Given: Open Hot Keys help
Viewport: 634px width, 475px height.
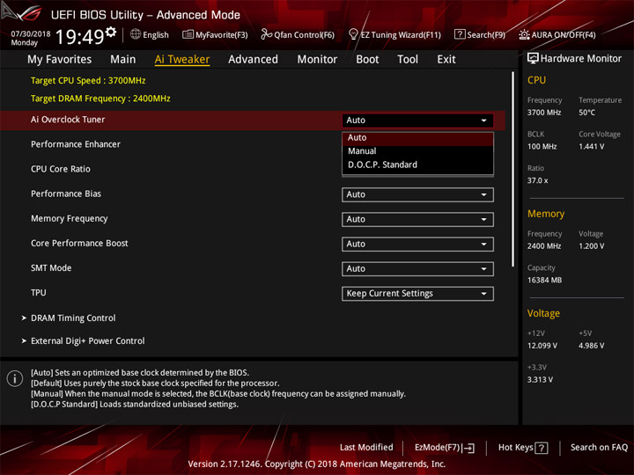Looking at the screenshot, I should pos(523,448).
